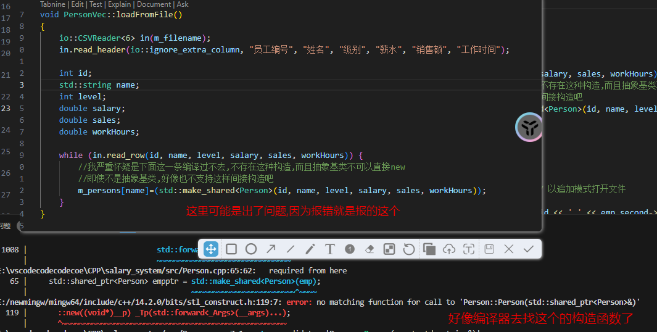657x332 pixels.
Task: Click the Explain code lens link
Action: click(x=120, y=4)
